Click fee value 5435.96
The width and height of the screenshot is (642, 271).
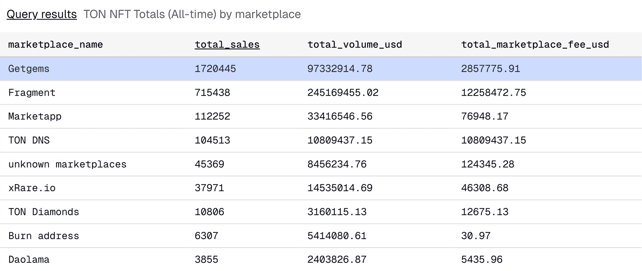pyautogui.click(x=482, y=260)
